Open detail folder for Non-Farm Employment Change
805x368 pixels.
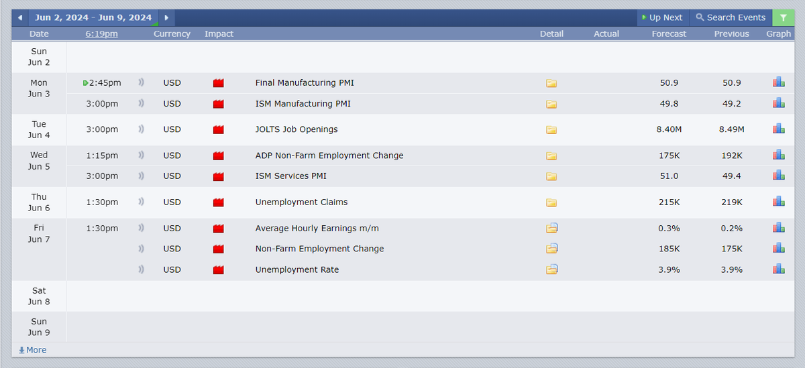point(552,249)
